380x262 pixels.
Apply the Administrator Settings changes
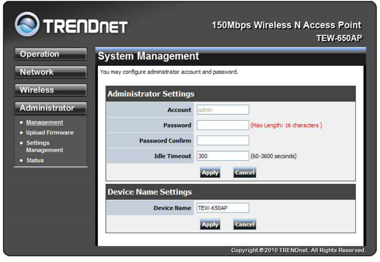tap(210, 172)
